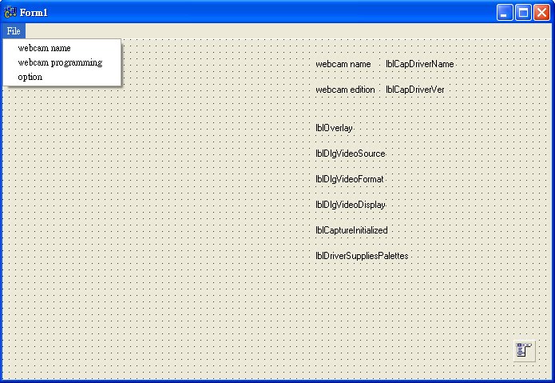Maximize the Form1 window
This screenshot has height=383, width=555.
(x=523, y=13)
